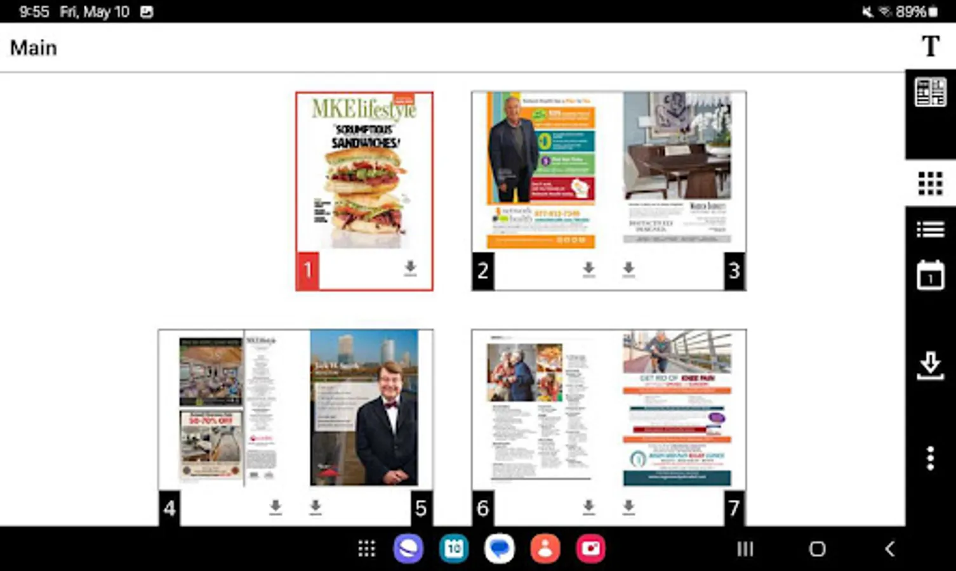Open the text view T icon

click(x=930, y=46)
